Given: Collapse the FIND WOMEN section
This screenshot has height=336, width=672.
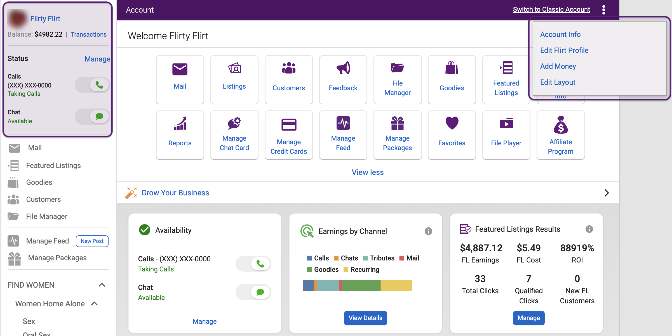Looking at the screenshot, I should pos(102,285).
